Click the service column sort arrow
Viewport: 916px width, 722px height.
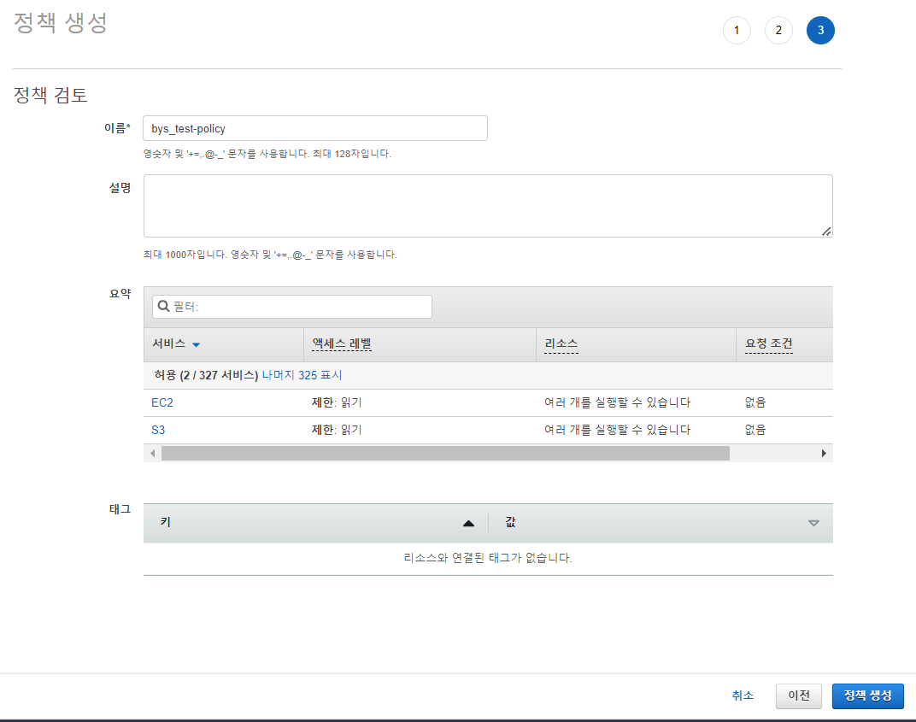click(x=197, y=344)
